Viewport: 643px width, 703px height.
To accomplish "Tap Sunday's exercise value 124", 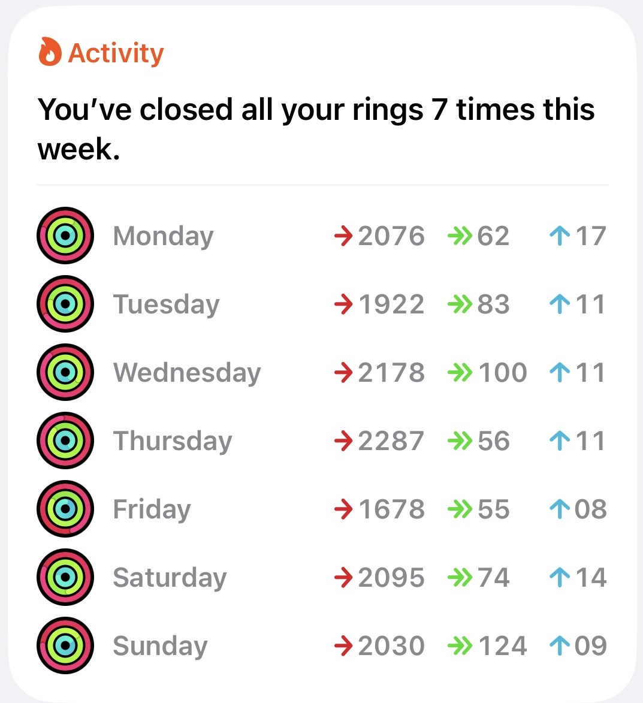I will (x=502, y=645).
